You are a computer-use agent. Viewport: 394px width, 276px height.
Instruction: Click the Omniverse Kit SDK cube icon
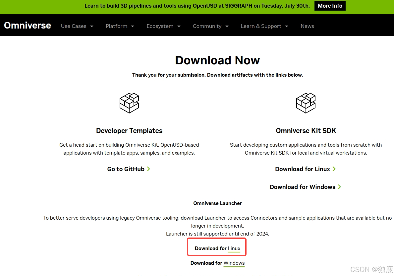306,103
